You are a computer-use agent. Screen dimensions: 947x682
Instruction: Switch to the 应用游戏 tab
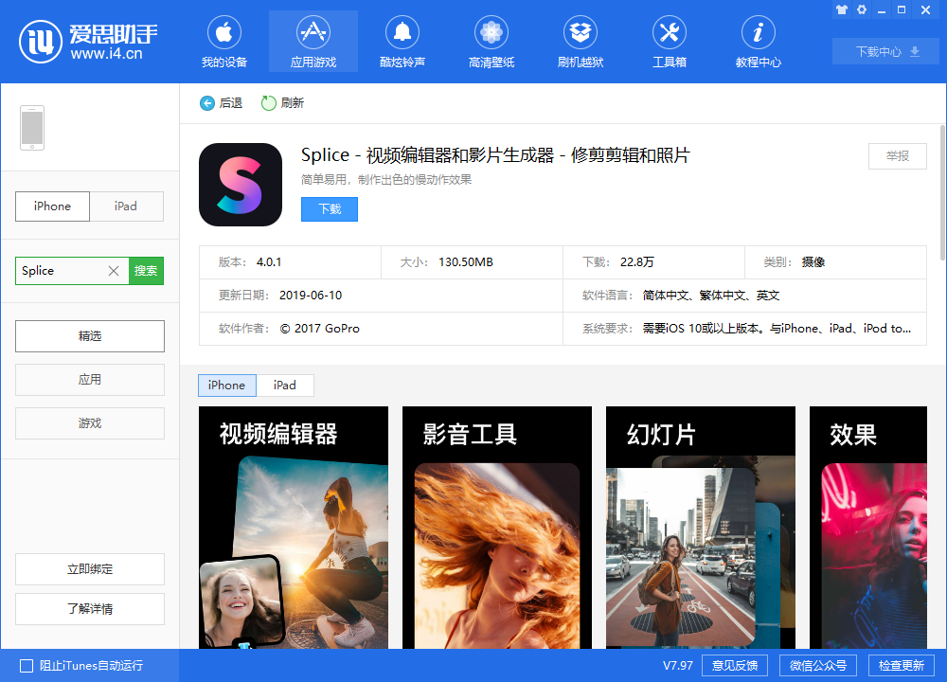click(x=313, y=42)
